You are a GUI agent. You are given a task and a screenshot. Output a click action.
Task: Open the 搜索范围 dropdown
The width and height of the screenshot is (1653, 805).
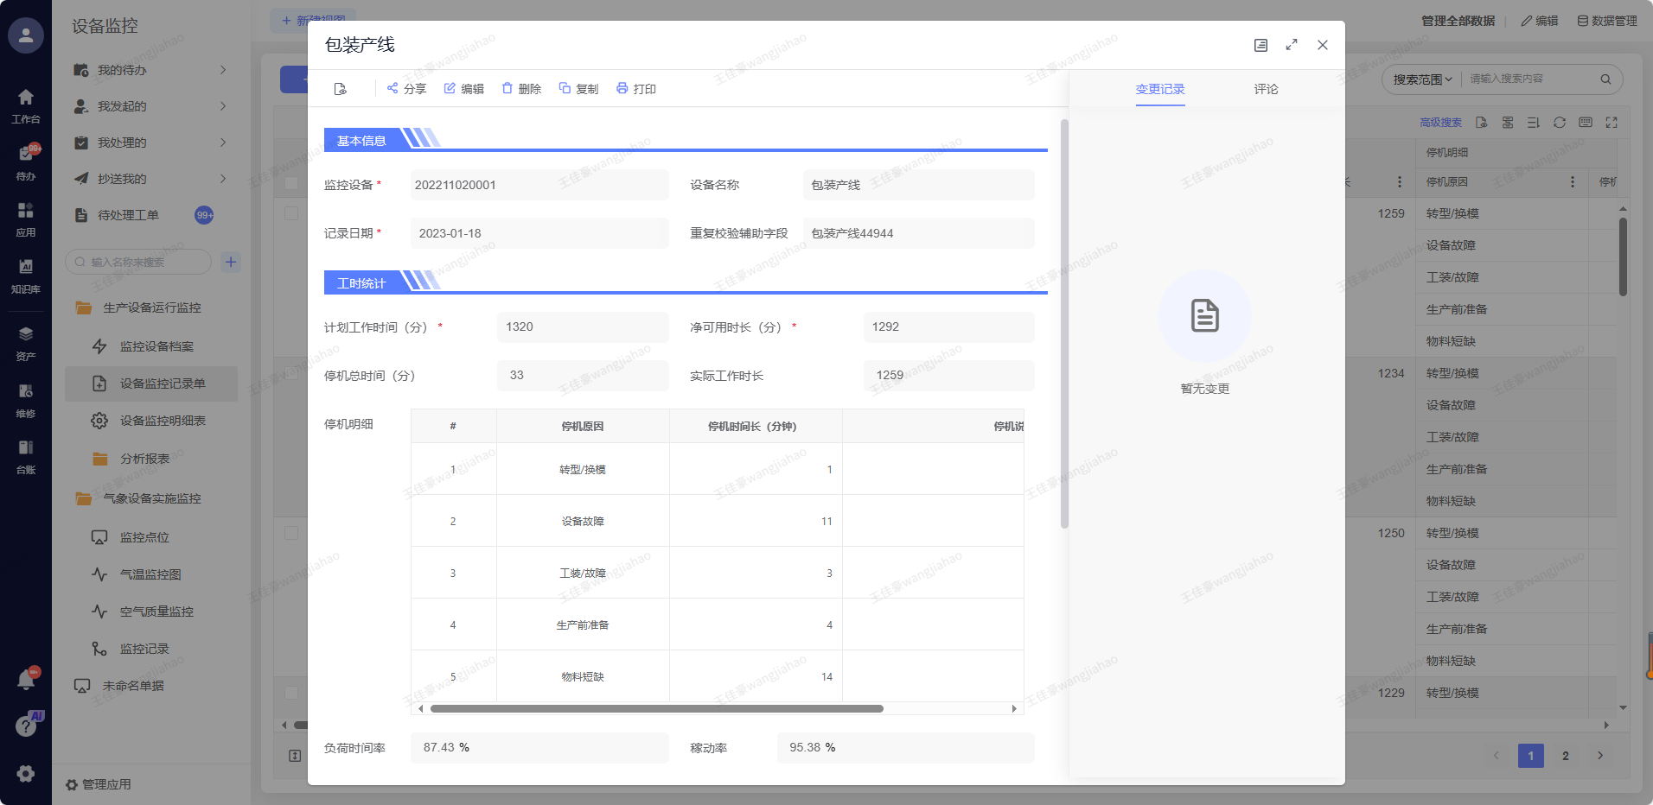(x=1422, y=79)
